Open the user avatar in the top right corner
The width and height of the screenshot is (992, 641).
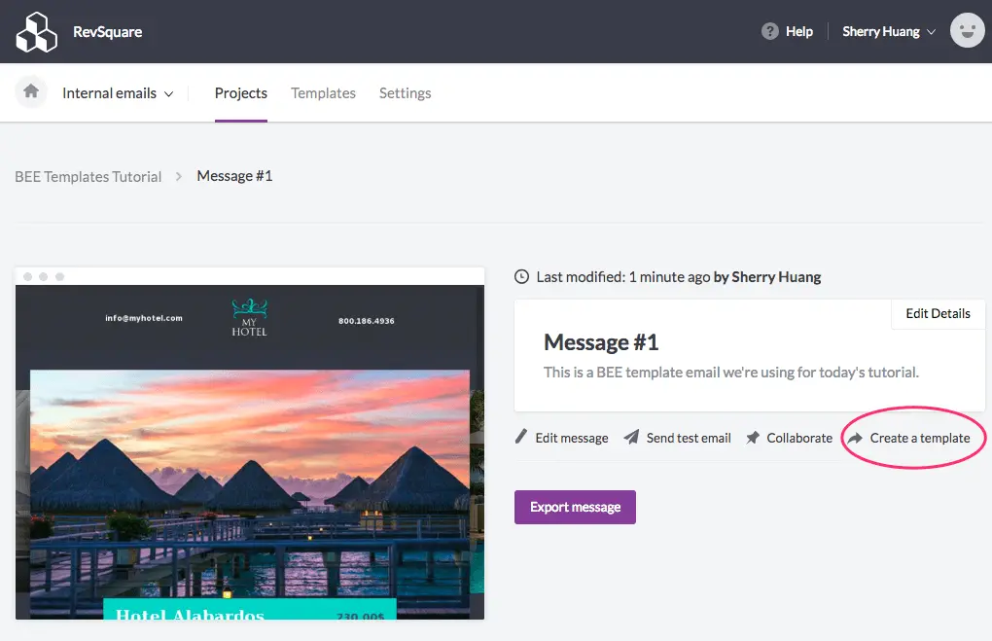pyautogui.click(x=967, y=30)
